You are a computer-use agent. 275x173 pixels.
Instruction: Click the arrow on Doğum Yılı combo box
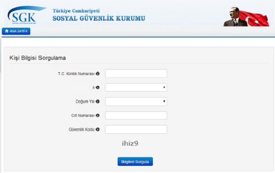(164, 102)
